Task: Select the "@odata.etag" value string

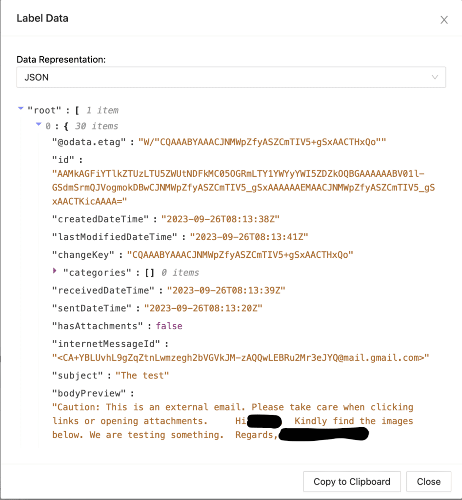Action: click(262, 142)
